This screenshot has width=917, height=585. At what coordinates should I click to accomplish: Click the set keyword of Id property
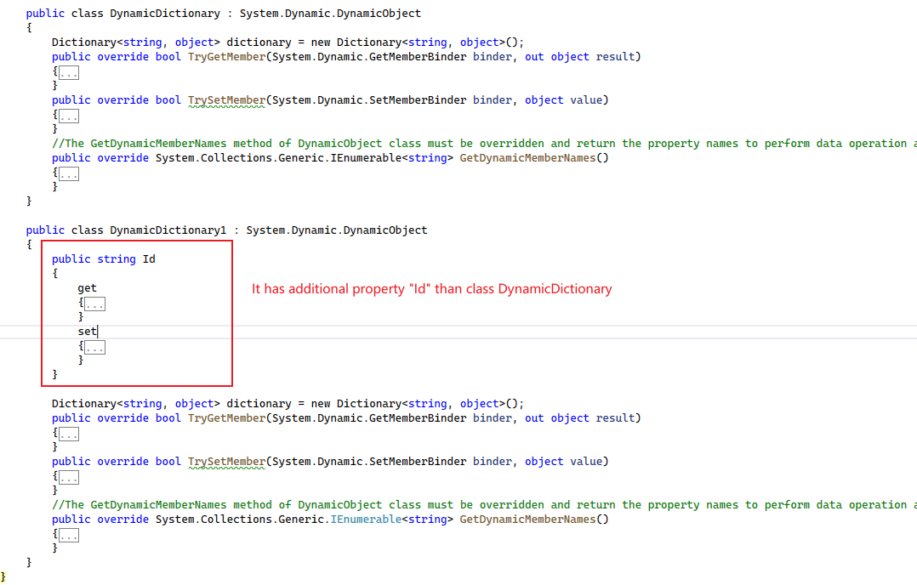coord(87,332)
